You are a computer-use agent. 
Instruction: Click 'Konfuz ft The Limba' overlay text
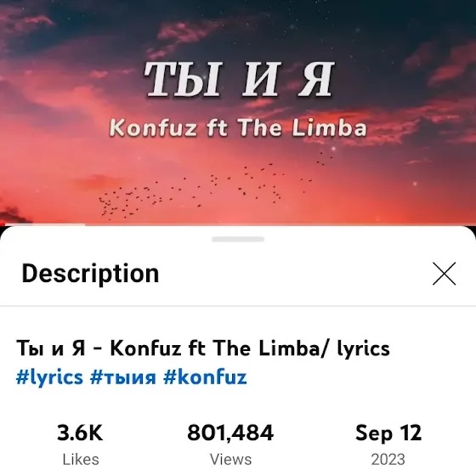click(x=238, y=127)
